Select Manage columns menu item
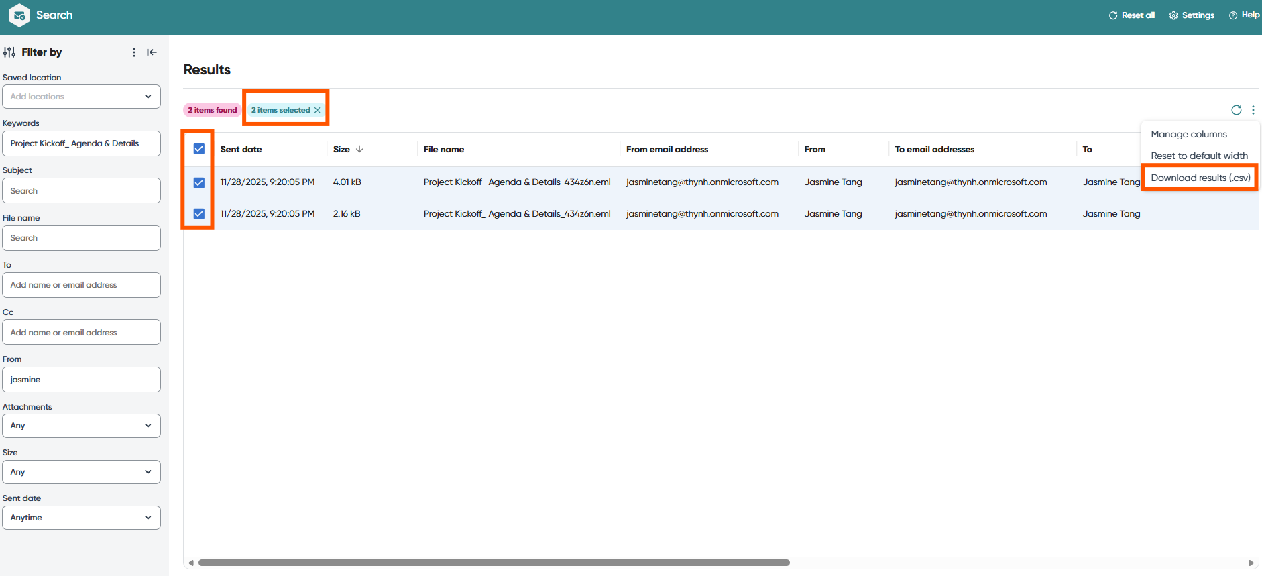The image size is (1262, 576). (1189, 134)
